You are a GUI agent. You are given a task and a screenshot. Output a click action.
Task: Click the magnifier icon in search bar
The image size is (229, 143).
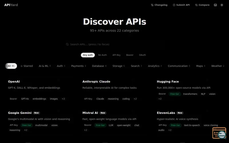pyautogui.click(x=67, y=44)
